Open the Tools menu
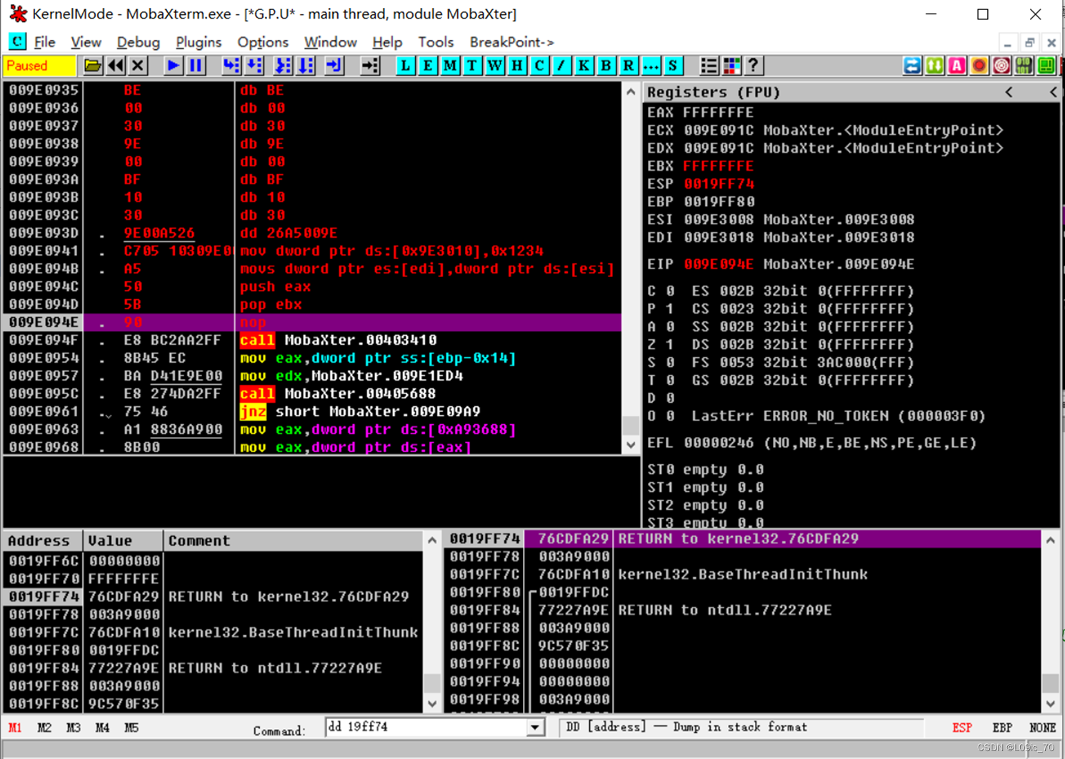This screenshot has width=1065, height=759. click(436, 42)
